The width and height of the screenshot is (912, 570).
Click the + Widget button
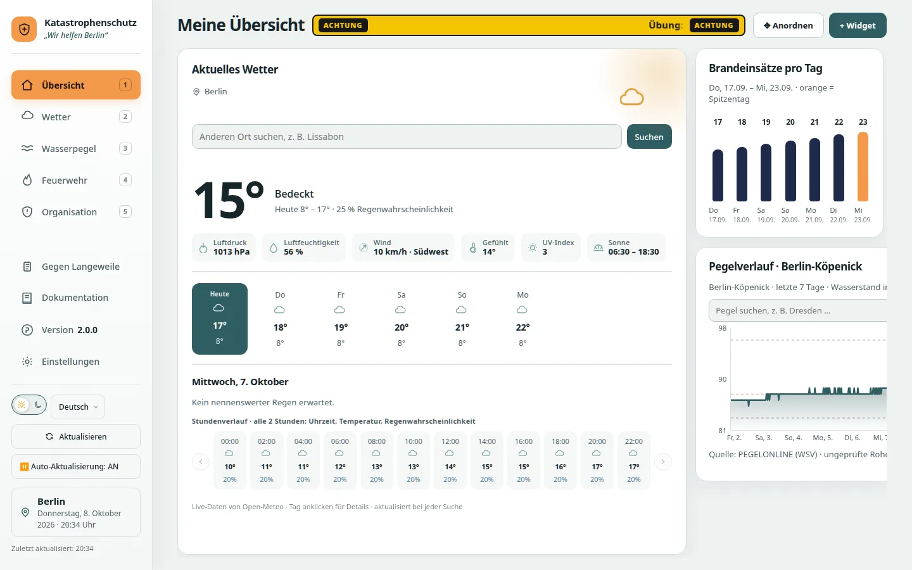[858, 25]
